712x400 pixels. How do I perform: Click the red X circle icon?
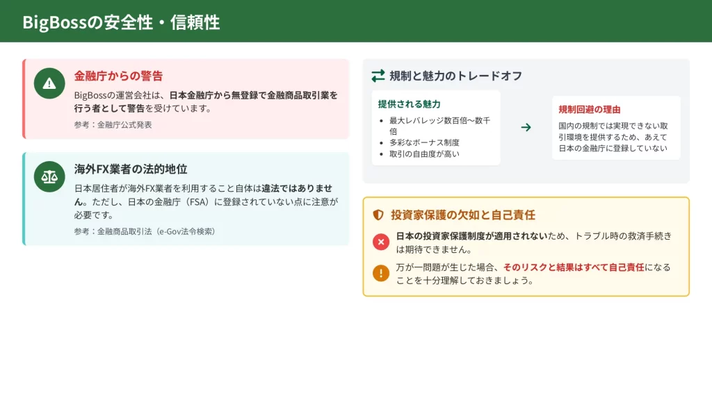point(380,242)
